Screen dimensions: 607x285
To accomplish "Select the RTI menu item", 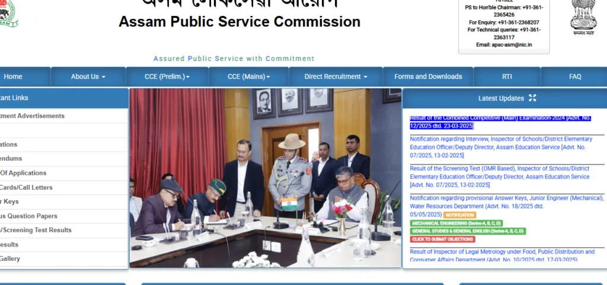I will pyautogui.click(x=507, y=76).
